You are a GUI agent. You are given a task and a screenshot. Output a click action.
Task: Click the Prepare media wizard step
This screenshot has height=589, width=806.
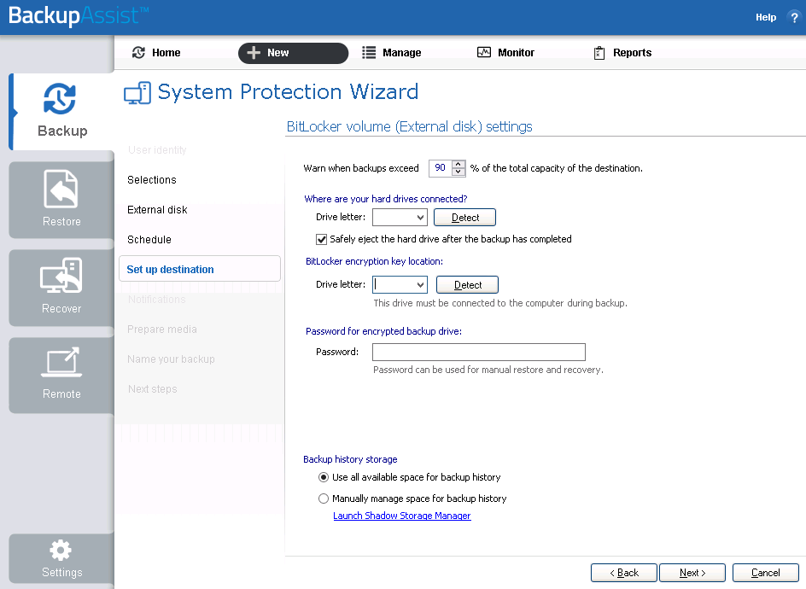point(162,329)
